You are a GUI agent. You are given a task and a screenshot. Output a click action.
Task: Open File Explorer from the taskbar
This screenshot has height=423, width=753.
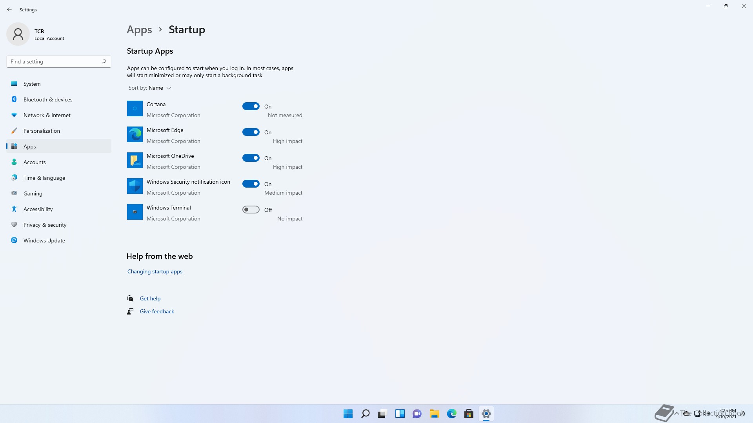(434, 414)
